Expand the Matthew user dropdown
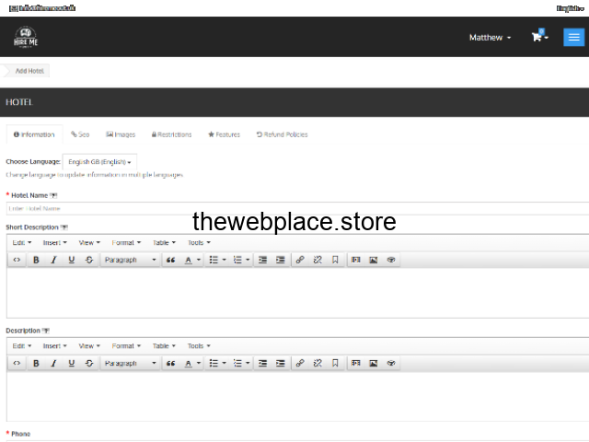589x442 pixels. (x=490, y=38)
